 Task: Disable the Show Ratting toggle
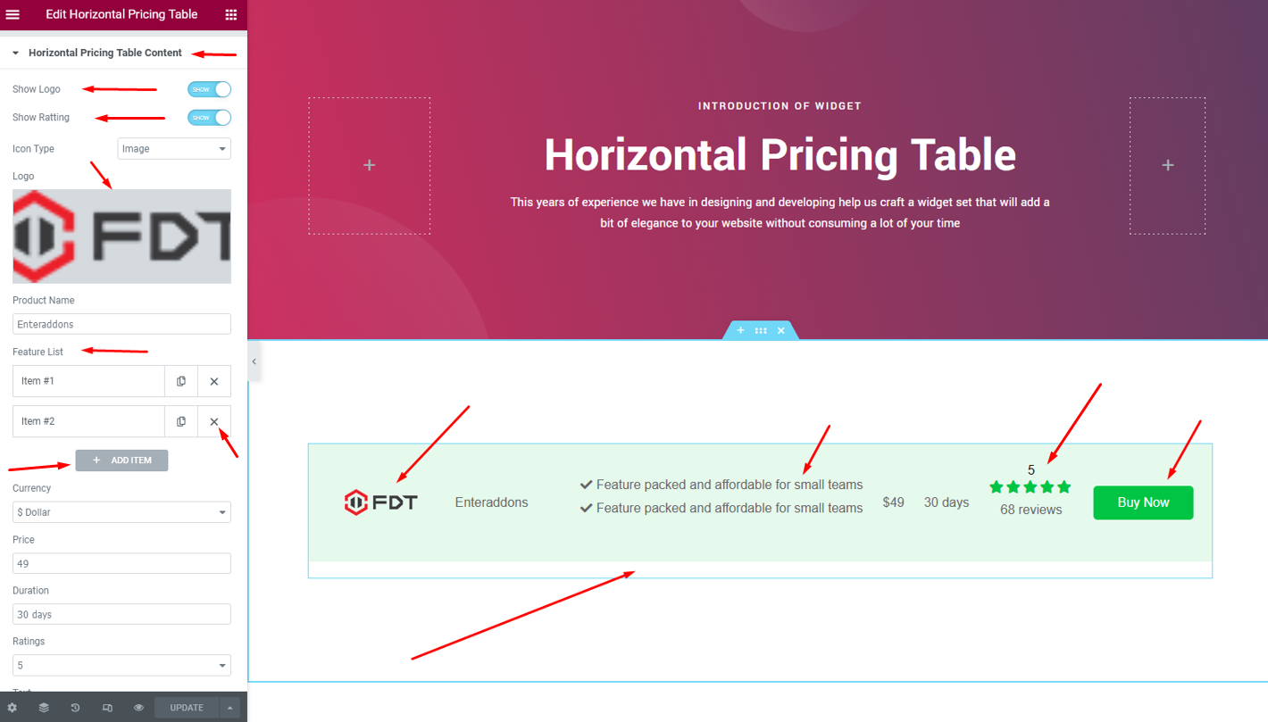click(x=209, y=117)
